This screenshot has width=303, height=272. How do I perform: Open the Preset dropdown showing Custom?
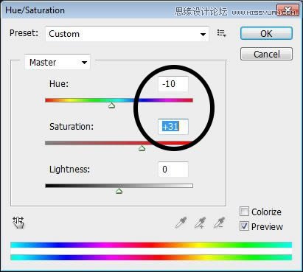[128, 34]
